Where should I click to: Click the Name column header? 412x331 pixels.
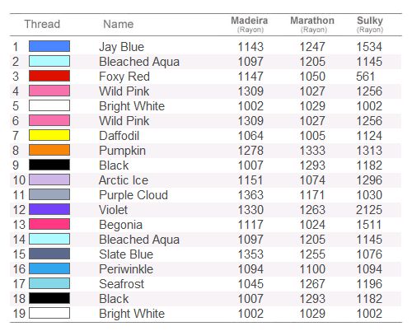119,24
